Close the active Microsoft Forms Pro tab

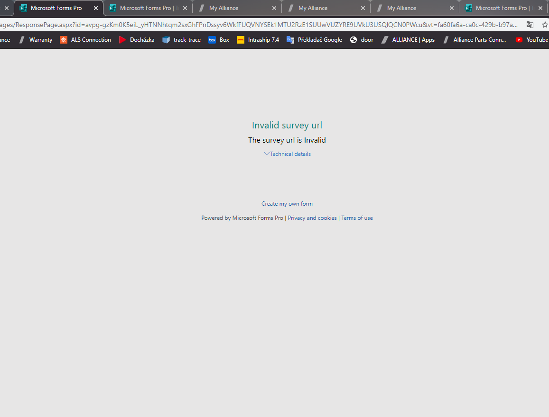(x=95, y=8)
